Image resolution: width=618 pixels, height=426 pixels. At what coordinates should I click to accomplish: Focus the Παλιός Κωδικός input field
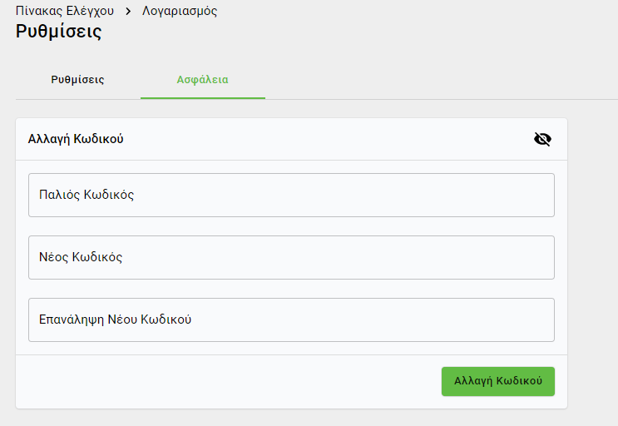pos(291,195)
